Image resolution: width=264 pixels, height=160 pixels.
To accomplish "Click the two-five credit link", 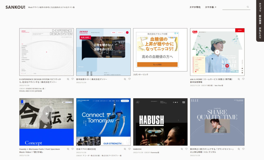I will coord(219,86).
